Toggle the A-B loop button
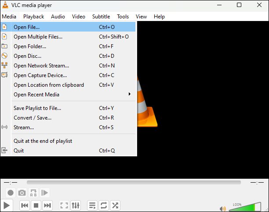Screen dimensions: 269x212 pos(33,193)
